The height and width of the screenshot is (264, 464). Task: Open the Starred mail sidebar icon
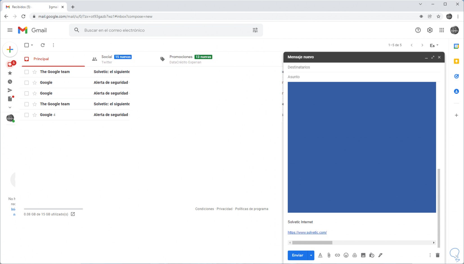click(x=10, y=73)
